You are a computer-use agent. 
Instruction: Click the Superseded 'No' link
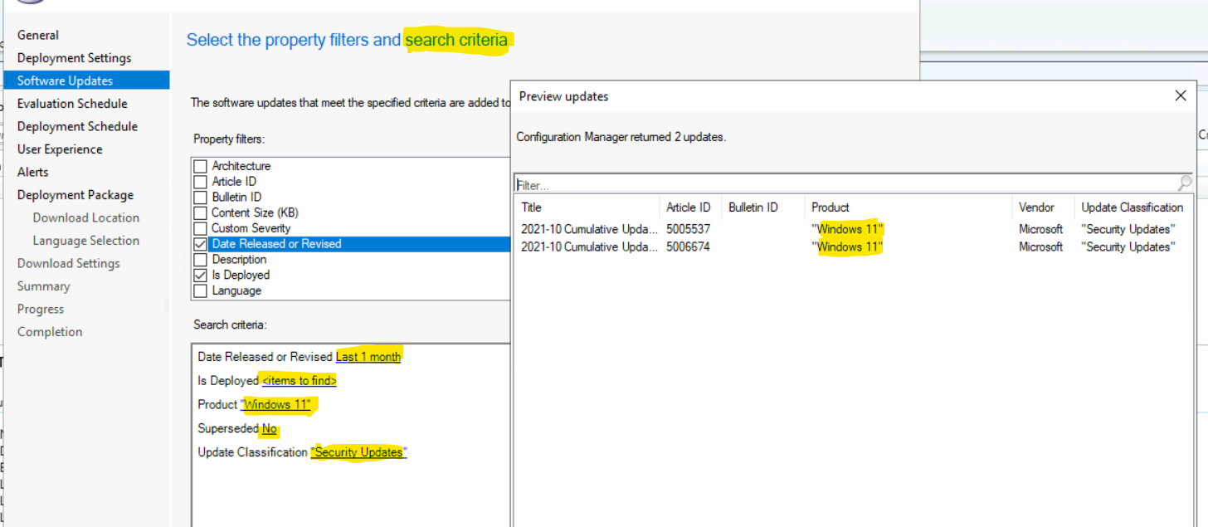tap(269, 429)
